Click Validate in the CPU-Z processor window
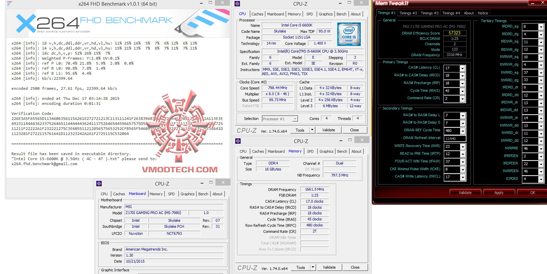547x274 pixels. (329, 130)
